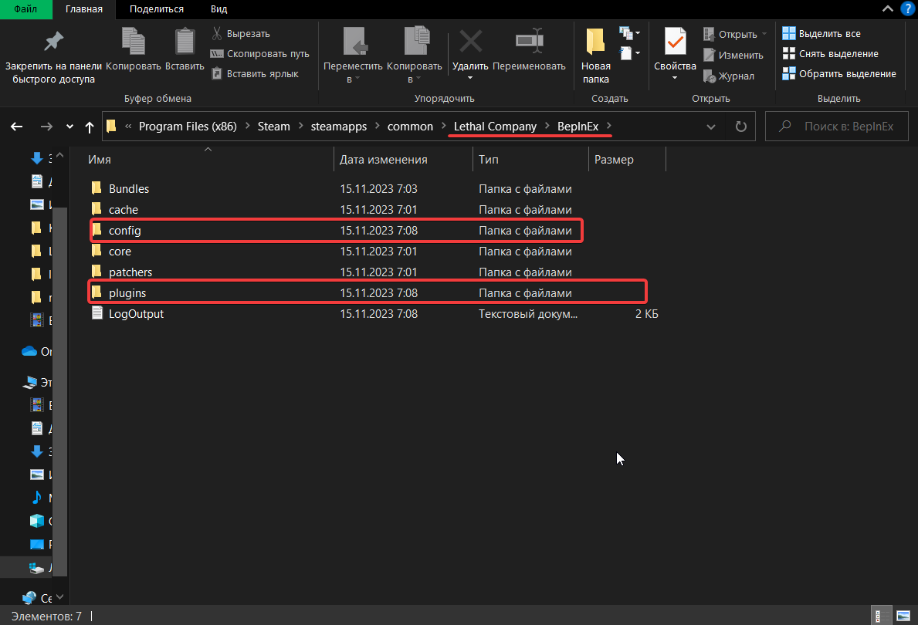The height and width of the screenshot is (625, 918).
Task: Click Вставить ярлык command
Action: click(255, 73)
